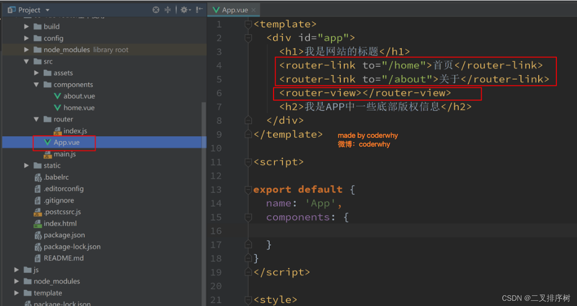577x306 pixels.
Task: Select about.vue in the project tree
Action: click(x=79, y=96)
